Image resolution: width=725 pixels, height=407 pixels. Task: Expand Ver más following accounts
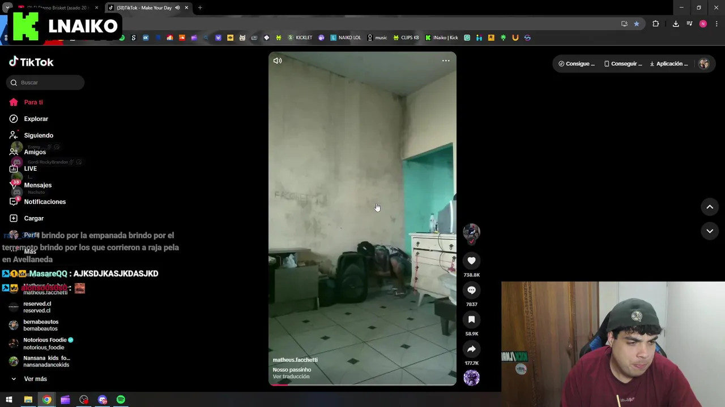(29, 379)
